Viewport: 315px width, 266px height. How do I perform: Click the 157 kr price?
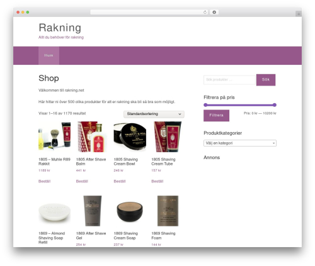click(156, 170)
